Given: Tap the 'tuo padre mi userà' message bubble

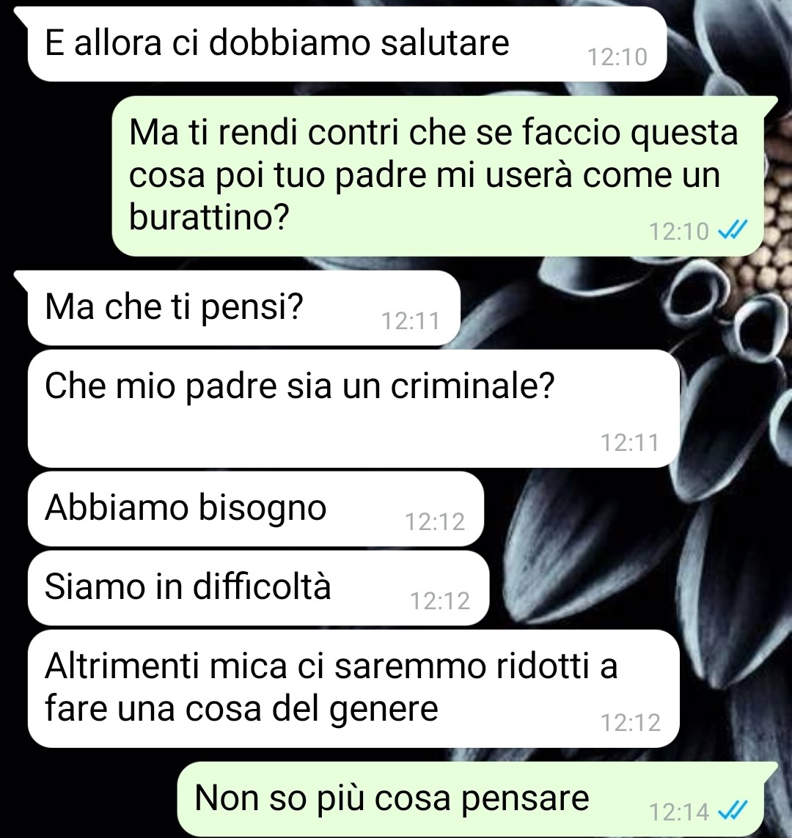Looking at the screenshot, I should [x=439, y=177].
